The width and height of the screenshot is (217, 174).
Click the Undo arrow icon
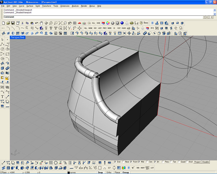pos(37,23)
